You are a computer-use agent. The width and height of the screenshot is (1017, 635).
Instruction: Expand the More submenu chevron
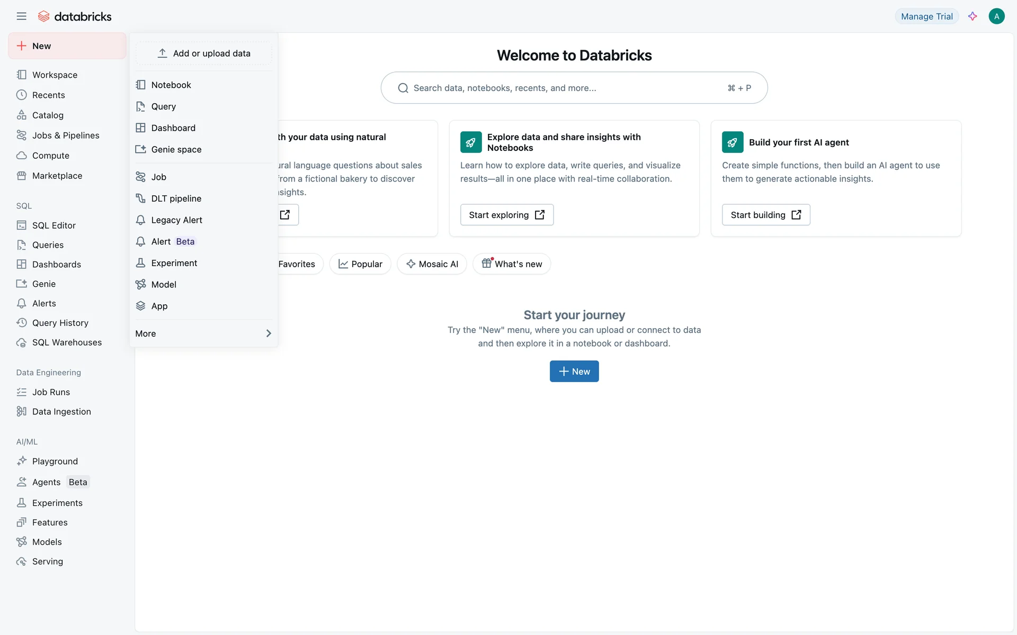(x=269, y=333)
